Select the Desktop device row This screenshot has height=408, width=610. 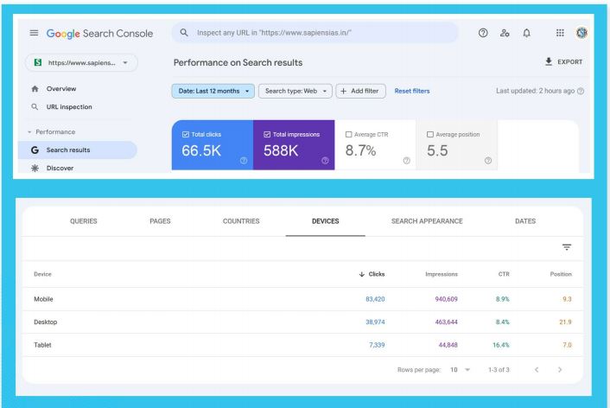coord(302,322)
